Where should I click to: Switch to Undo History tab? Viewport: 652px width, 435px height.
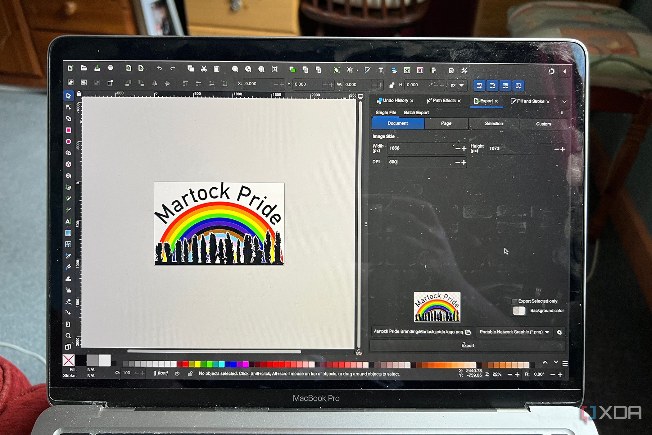(395, 100)
